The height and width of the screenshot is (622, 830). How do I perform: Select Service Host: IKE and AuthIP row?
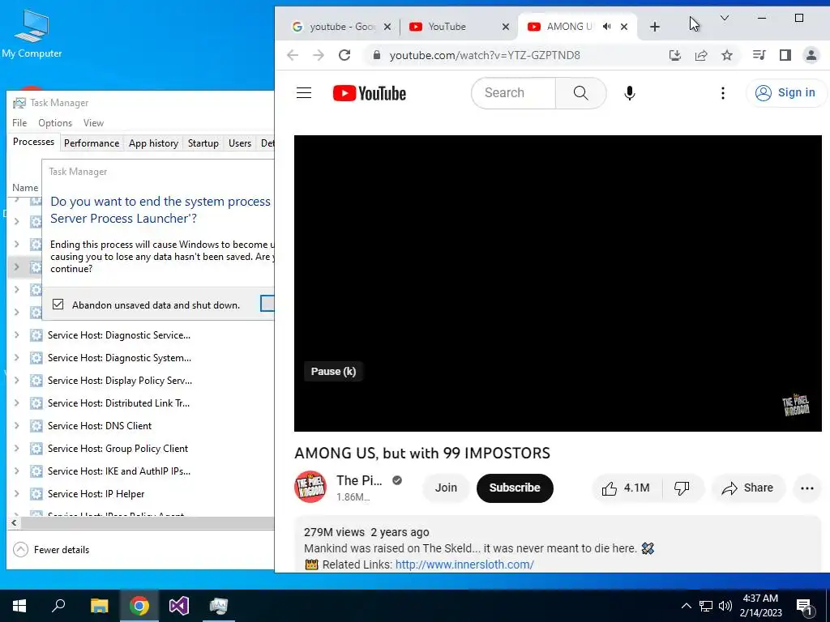(x=140, y=471)
